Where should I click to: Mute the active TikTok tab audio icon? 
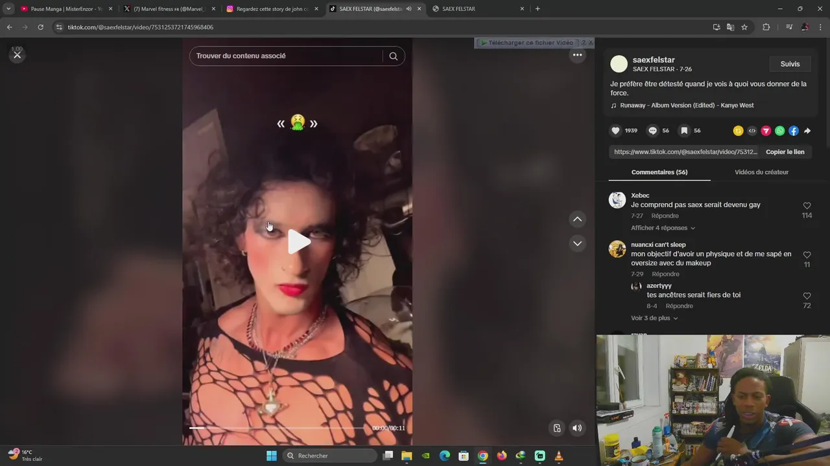[409, 9]
